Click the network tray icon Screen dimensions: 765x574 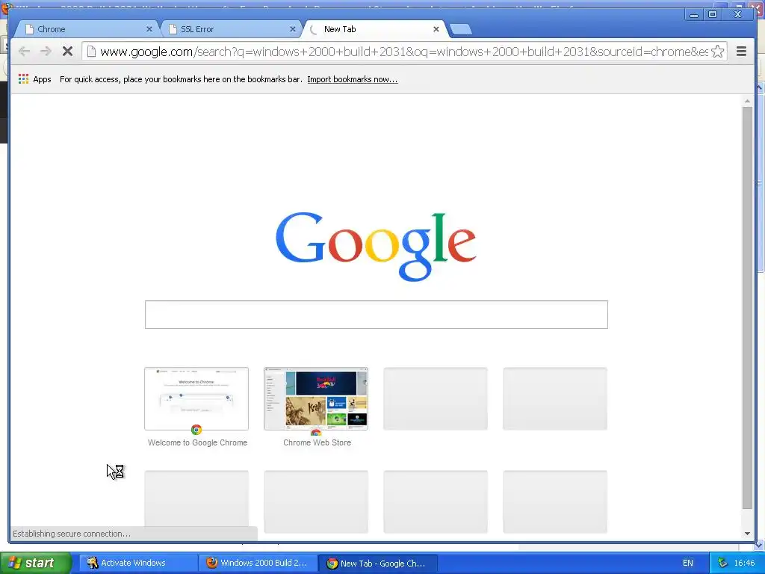click(722, 563)
